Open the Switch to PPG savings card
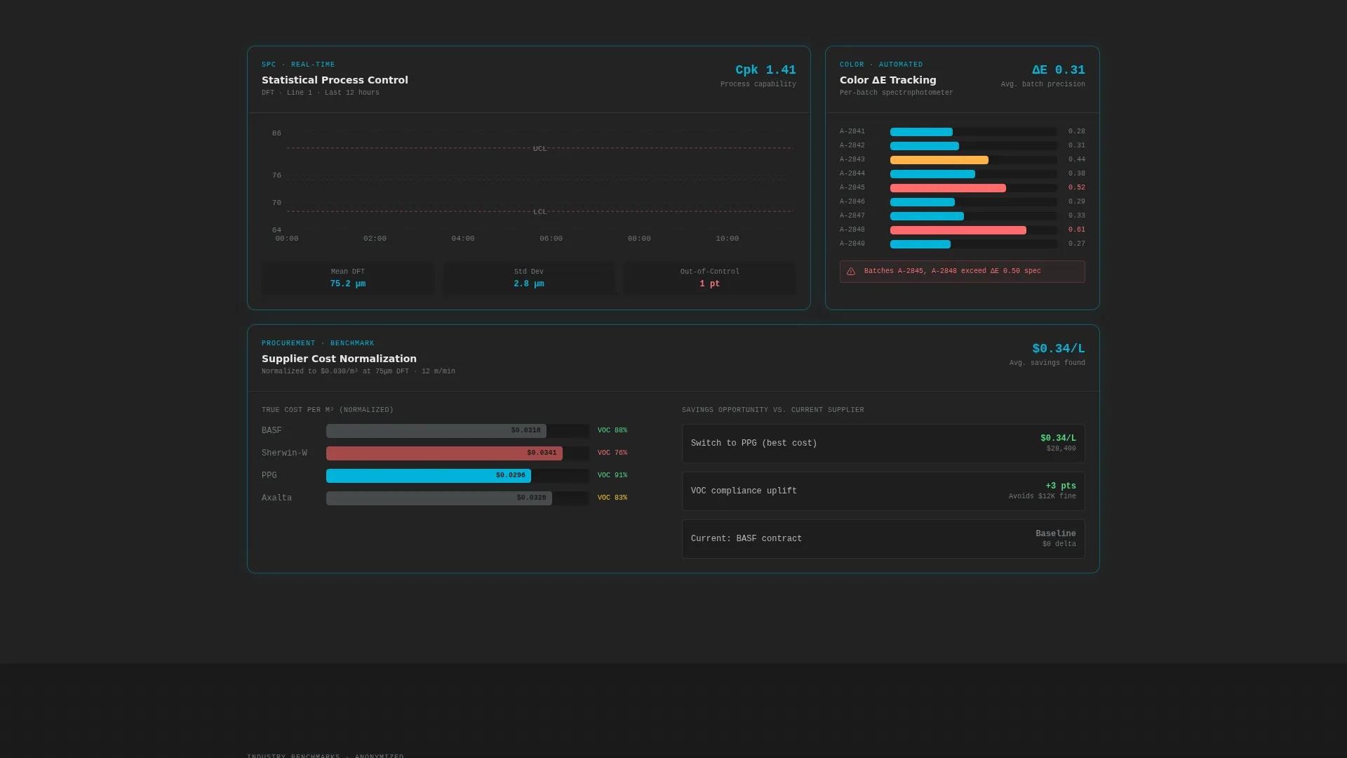This screenshot has width=1347, height=758. [x=883, y=444]
